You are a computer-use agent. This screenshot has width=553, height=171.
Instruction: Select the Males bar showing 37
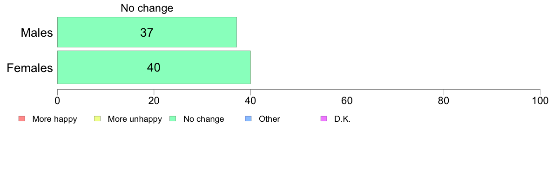147,32
